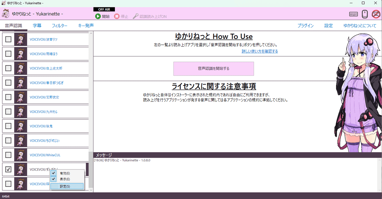
Task: Check the VOICEVOX/白上虎太郎 checkbox
Action: pos(8,68)
